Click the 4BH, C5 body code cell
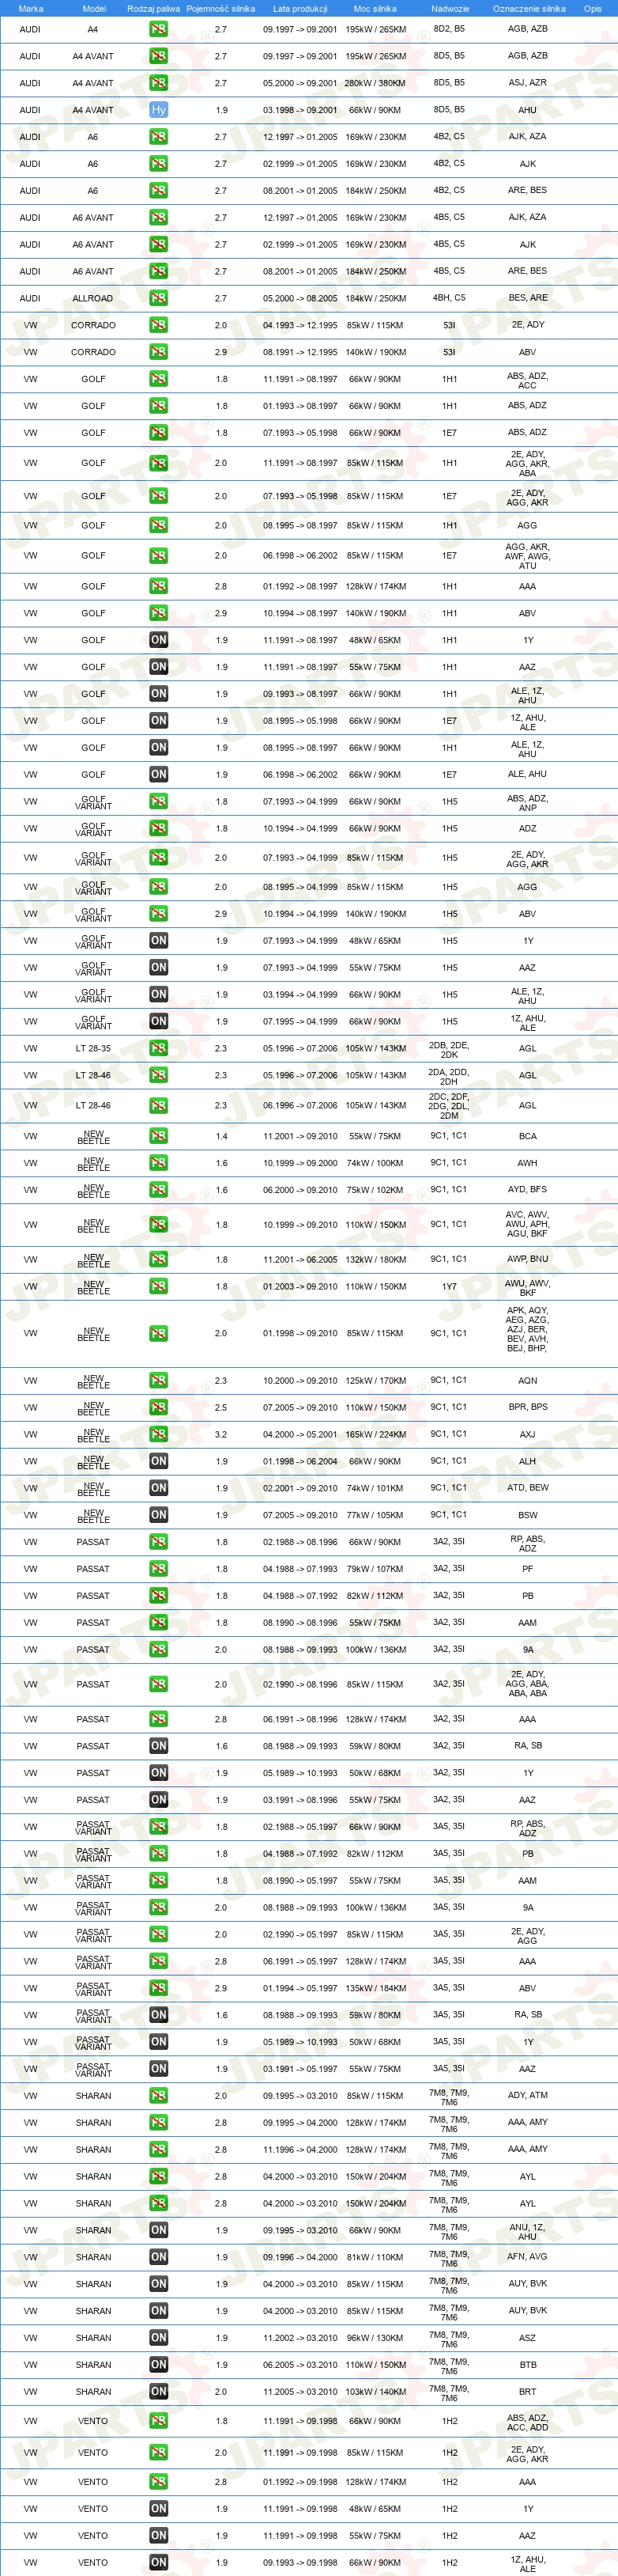This screenshot has width=618, height=2576. pos(449,298)
